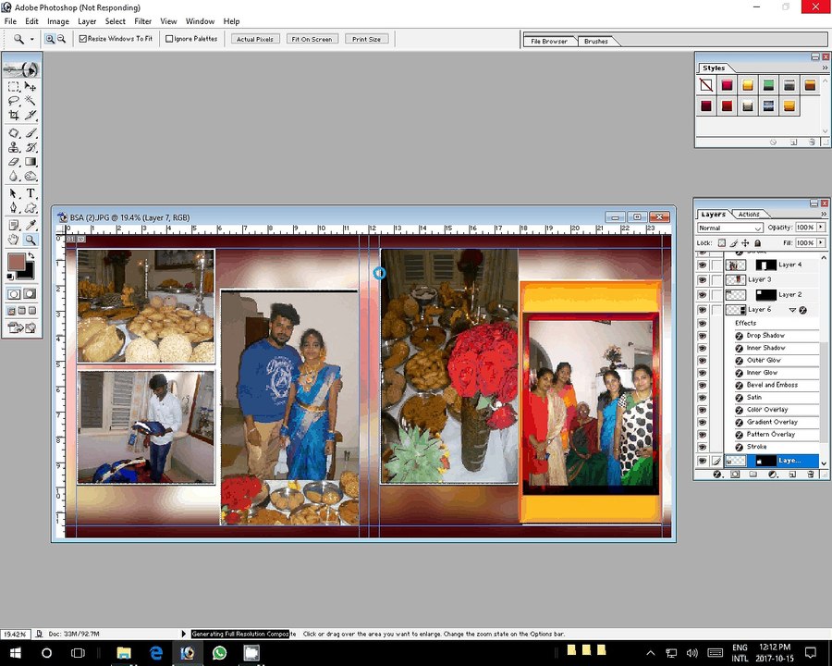Select the Path Selection tool
This screenshot has width=832, height=666.
(x=14, y=194)
